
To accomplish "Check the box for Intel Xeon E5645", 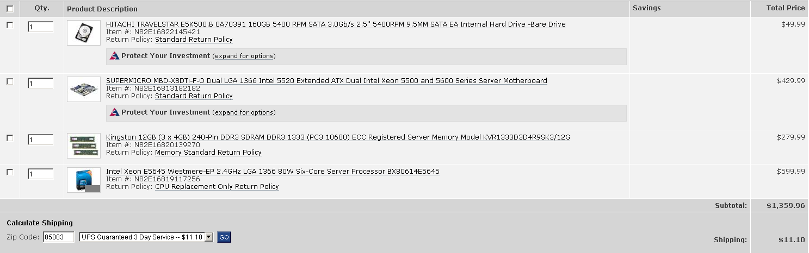I will [x=10, y=172].
